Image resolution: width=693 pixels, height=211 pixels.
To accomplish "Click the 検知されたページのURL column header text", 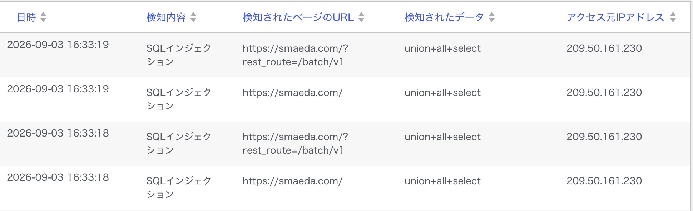I will click(298, 17).
